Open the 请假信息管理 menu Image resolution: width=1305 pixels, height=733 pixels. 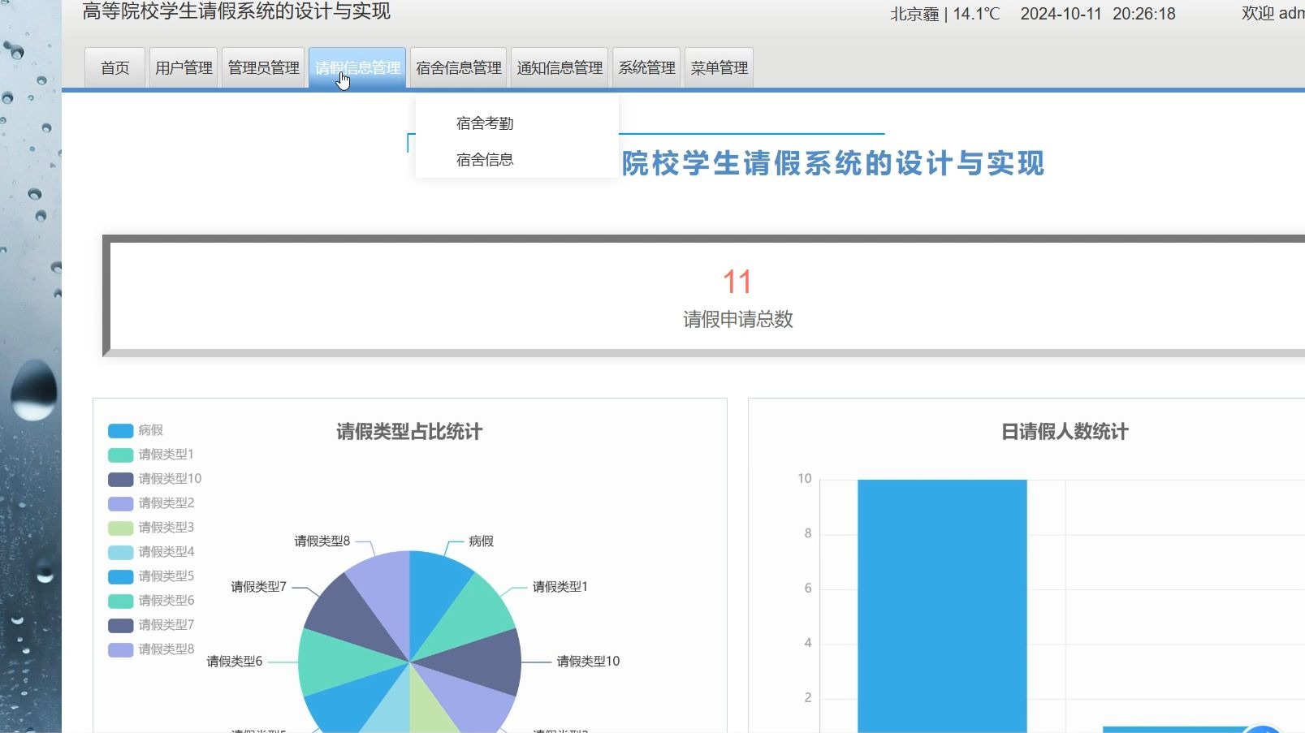[x=357, y=67]
